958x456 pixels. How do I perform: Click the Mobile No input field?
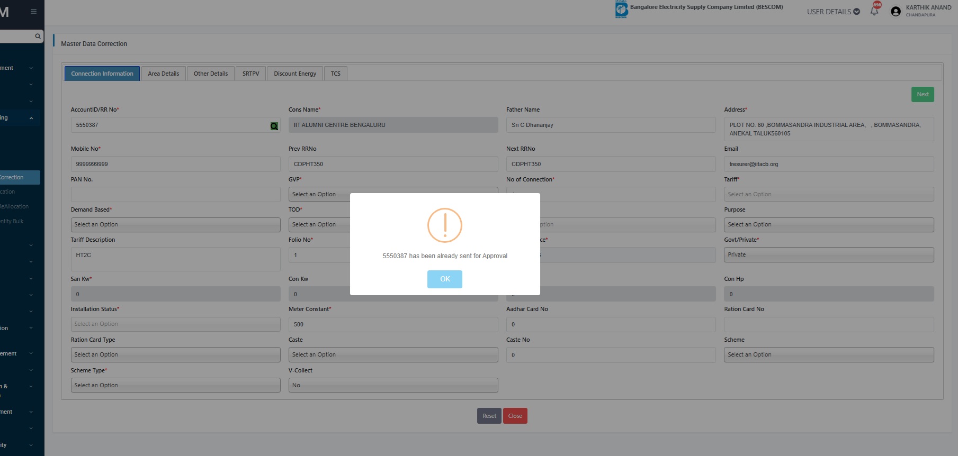click(175, 164)
